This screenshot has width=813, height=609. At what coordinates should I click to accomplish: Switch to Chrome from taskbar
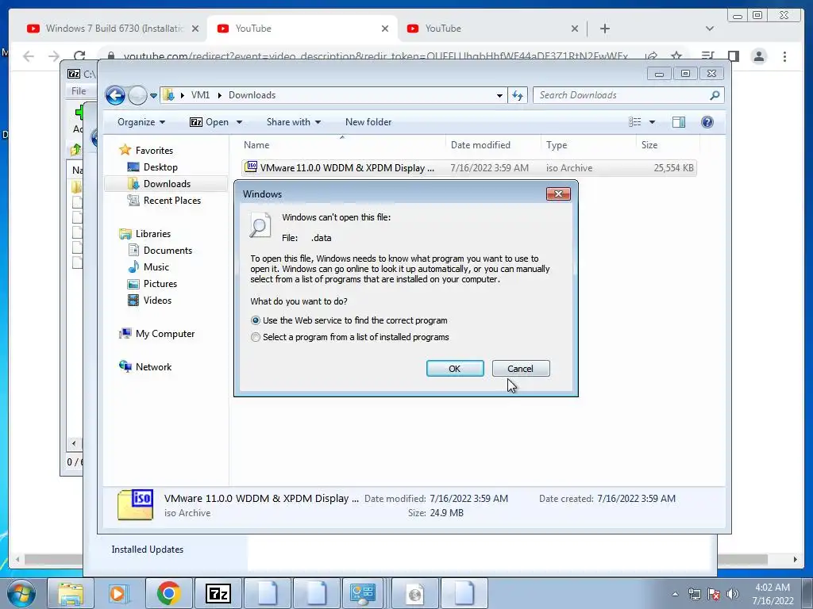(168, 593)
